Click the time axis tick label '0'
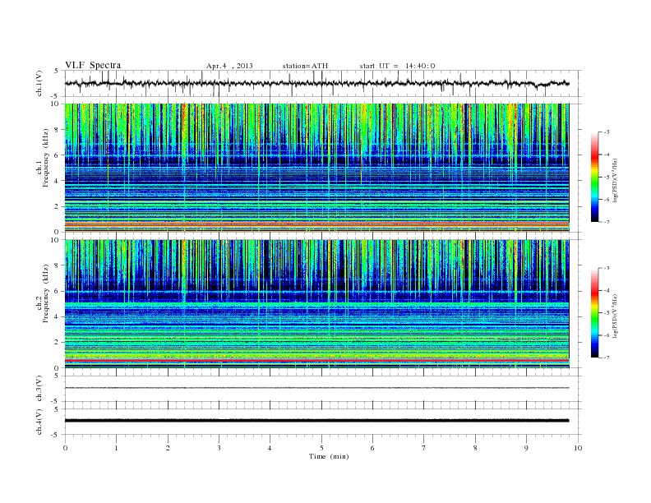The image size is (651, 503). click(x=65, y=448)
